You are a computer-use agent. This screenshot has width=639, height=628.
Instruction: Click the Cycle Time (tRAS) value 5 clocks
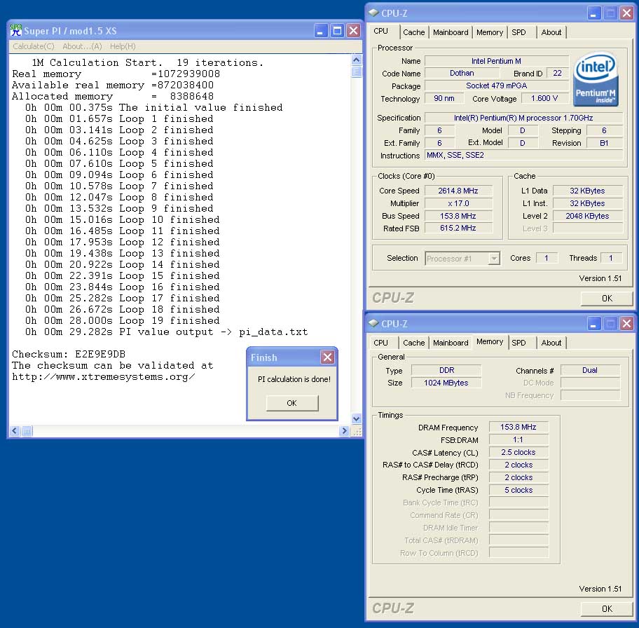pyautogui.click(x=518, y=490)
